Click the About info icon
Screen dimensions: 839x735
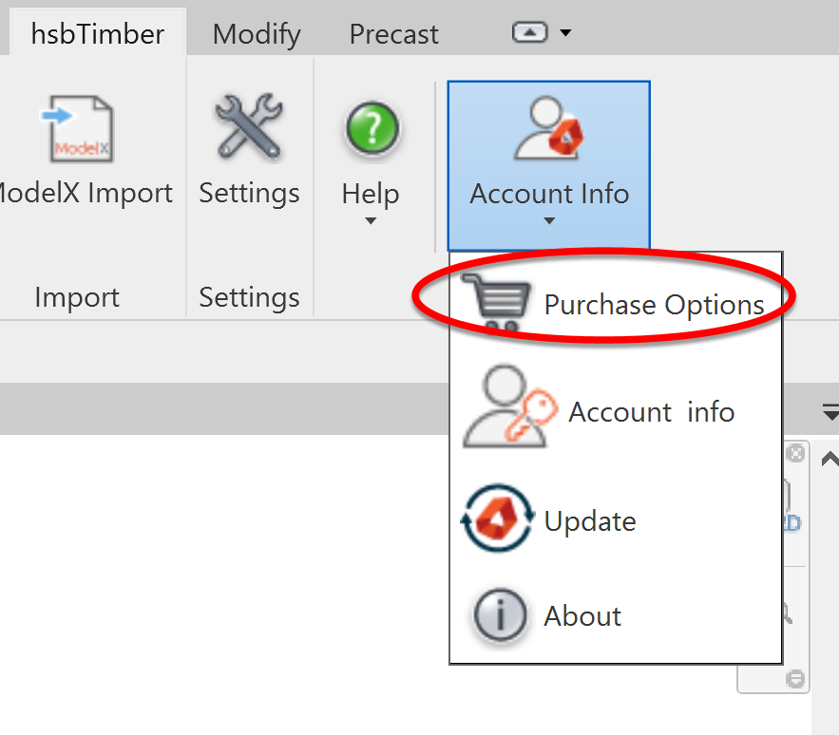tap(500, 615)
